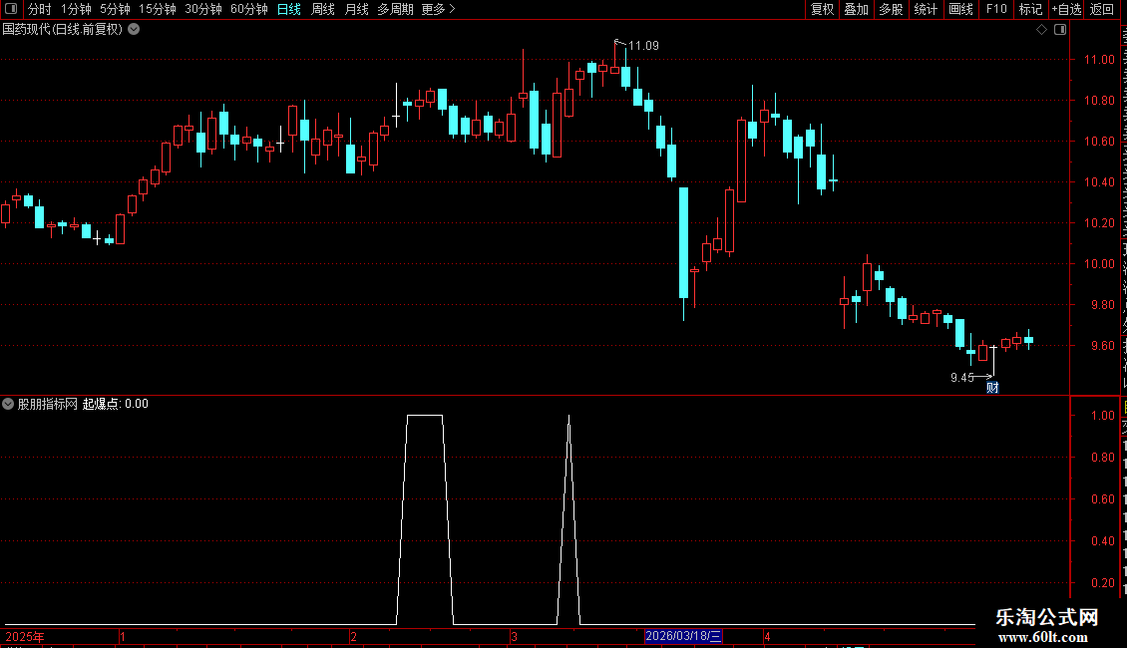
Task: Expand the 更多 periods menu
Action: click(x=438, y=9)
